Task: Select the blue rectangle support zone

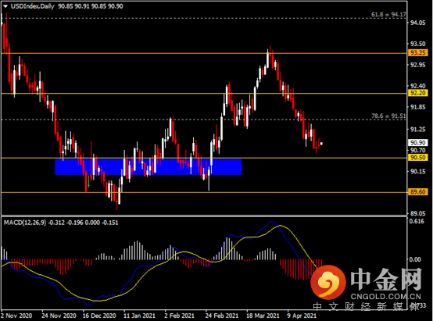Action: [149, 166]
